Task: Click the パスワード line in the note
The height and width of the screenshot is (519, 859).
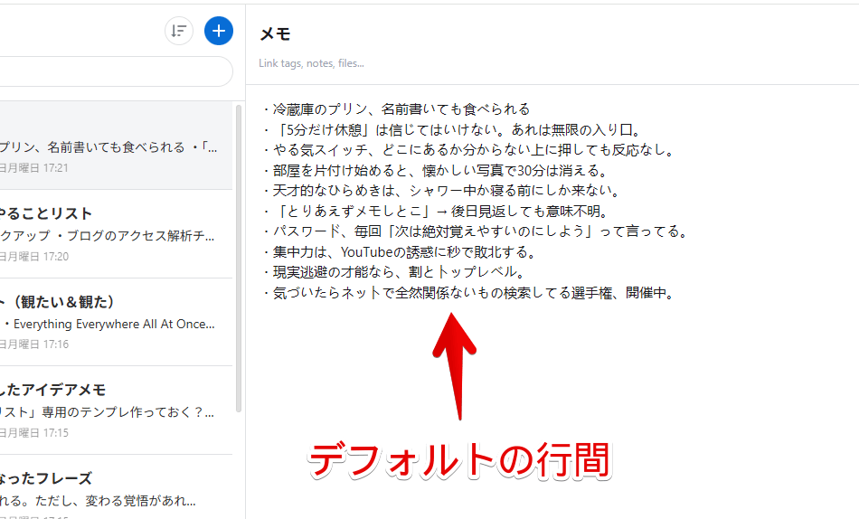Action: [x=476, y=231]
